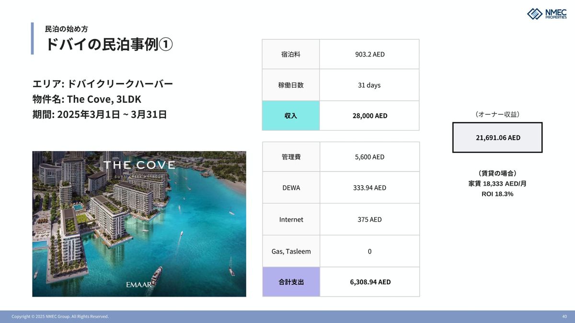575x323 pixels.
Task: Click the 21,691.06 AED owner profit box
Action: (497, 138)
